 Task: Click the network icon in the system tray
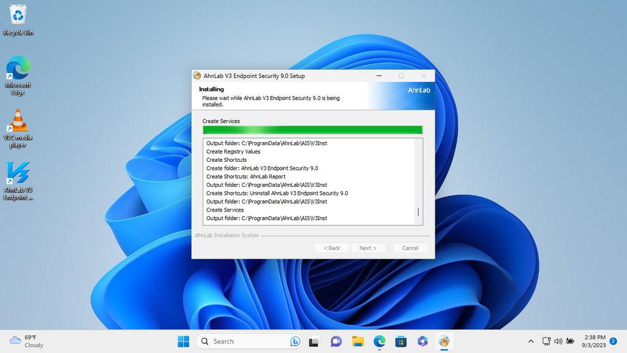pyautogui.click(x=546, y=341)
